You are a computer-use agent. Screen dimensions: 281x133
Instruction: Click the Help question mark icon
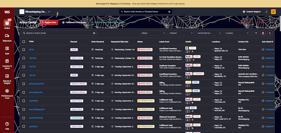pyautogui.click(x=7, y=125)
